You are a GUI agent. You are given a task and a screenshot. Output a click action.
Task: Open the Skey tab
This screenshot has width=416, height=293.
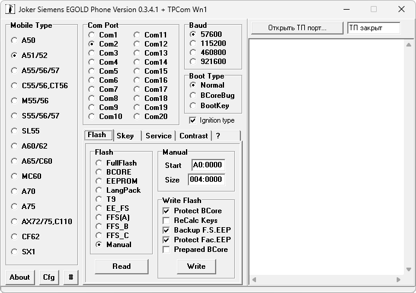127,136
